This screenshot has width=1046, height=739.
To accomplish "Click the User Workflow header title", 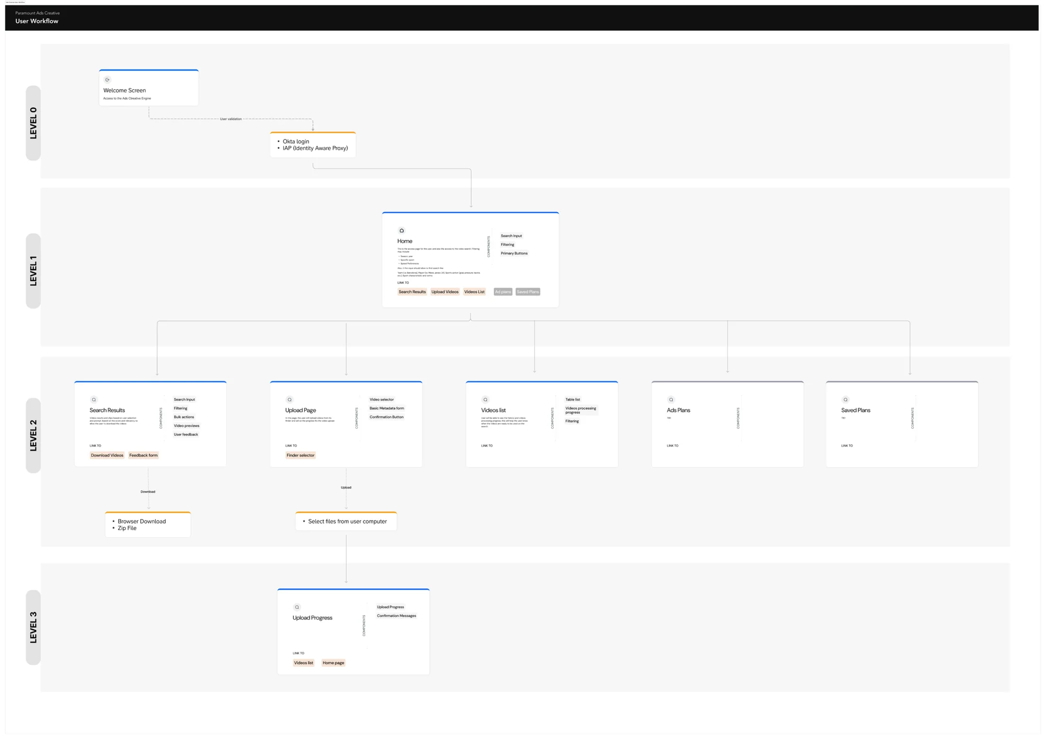I will [x=37, y=21].
